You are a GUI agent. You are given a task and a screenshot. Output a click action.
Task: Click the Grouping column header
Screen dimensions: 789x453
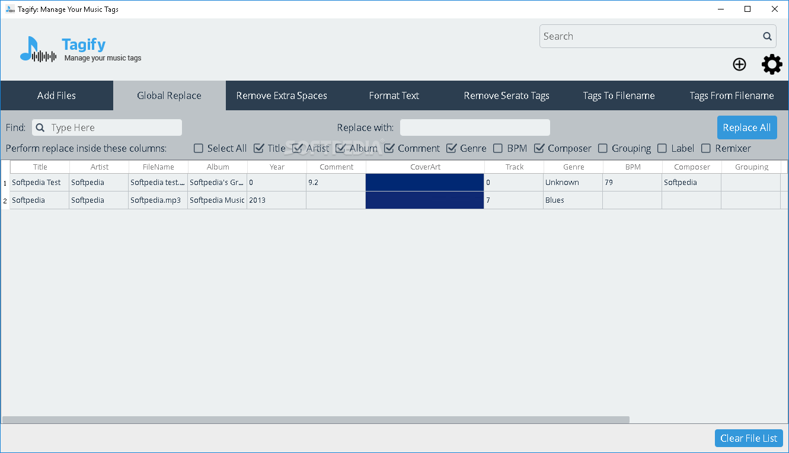(x=752, y=167)
